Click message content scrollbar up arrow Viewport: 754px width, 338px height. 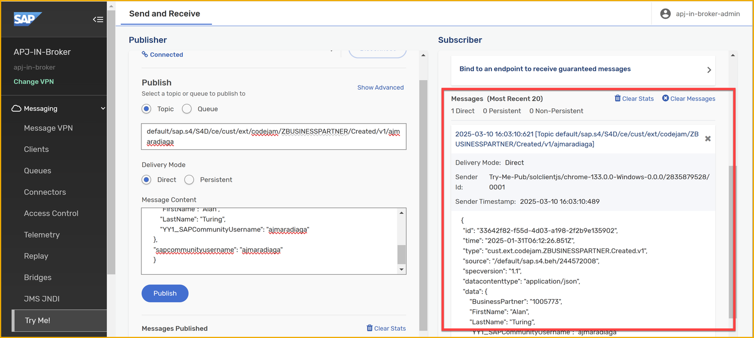click(402, 213)
